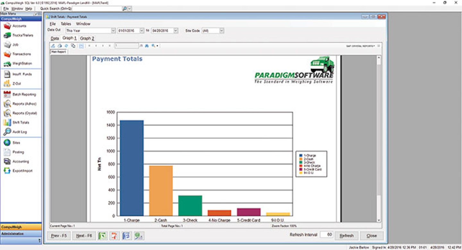
Task: Click the green Excel export icon
Action: 102,236
